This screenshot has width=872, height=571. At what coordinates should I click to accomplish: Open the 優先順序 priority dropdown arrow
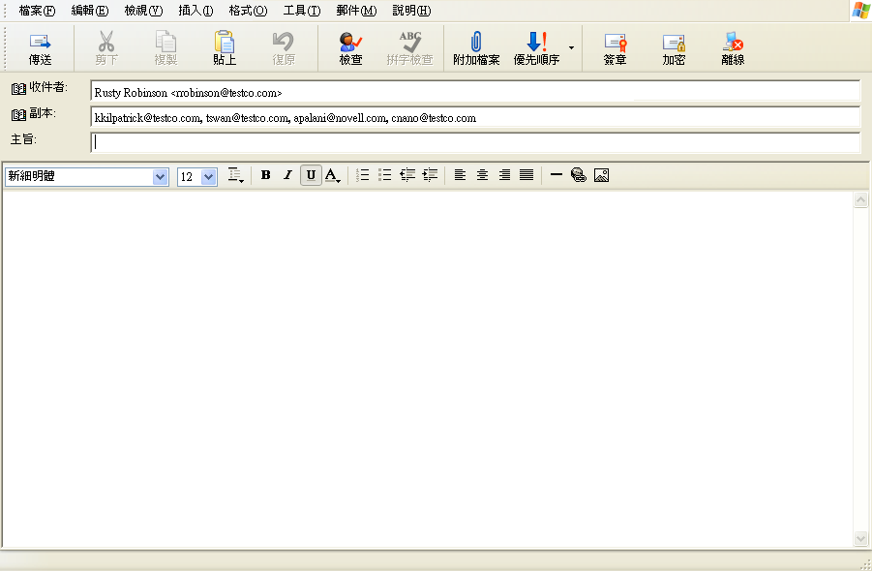tap(571, 47)
